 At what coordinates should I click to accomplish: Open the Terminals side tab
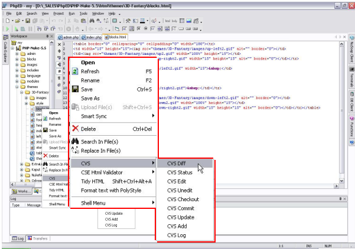click(x=351, y=77)
